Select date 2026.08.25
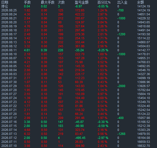This screenshot has width=157, height=148. tap(9, 10)
